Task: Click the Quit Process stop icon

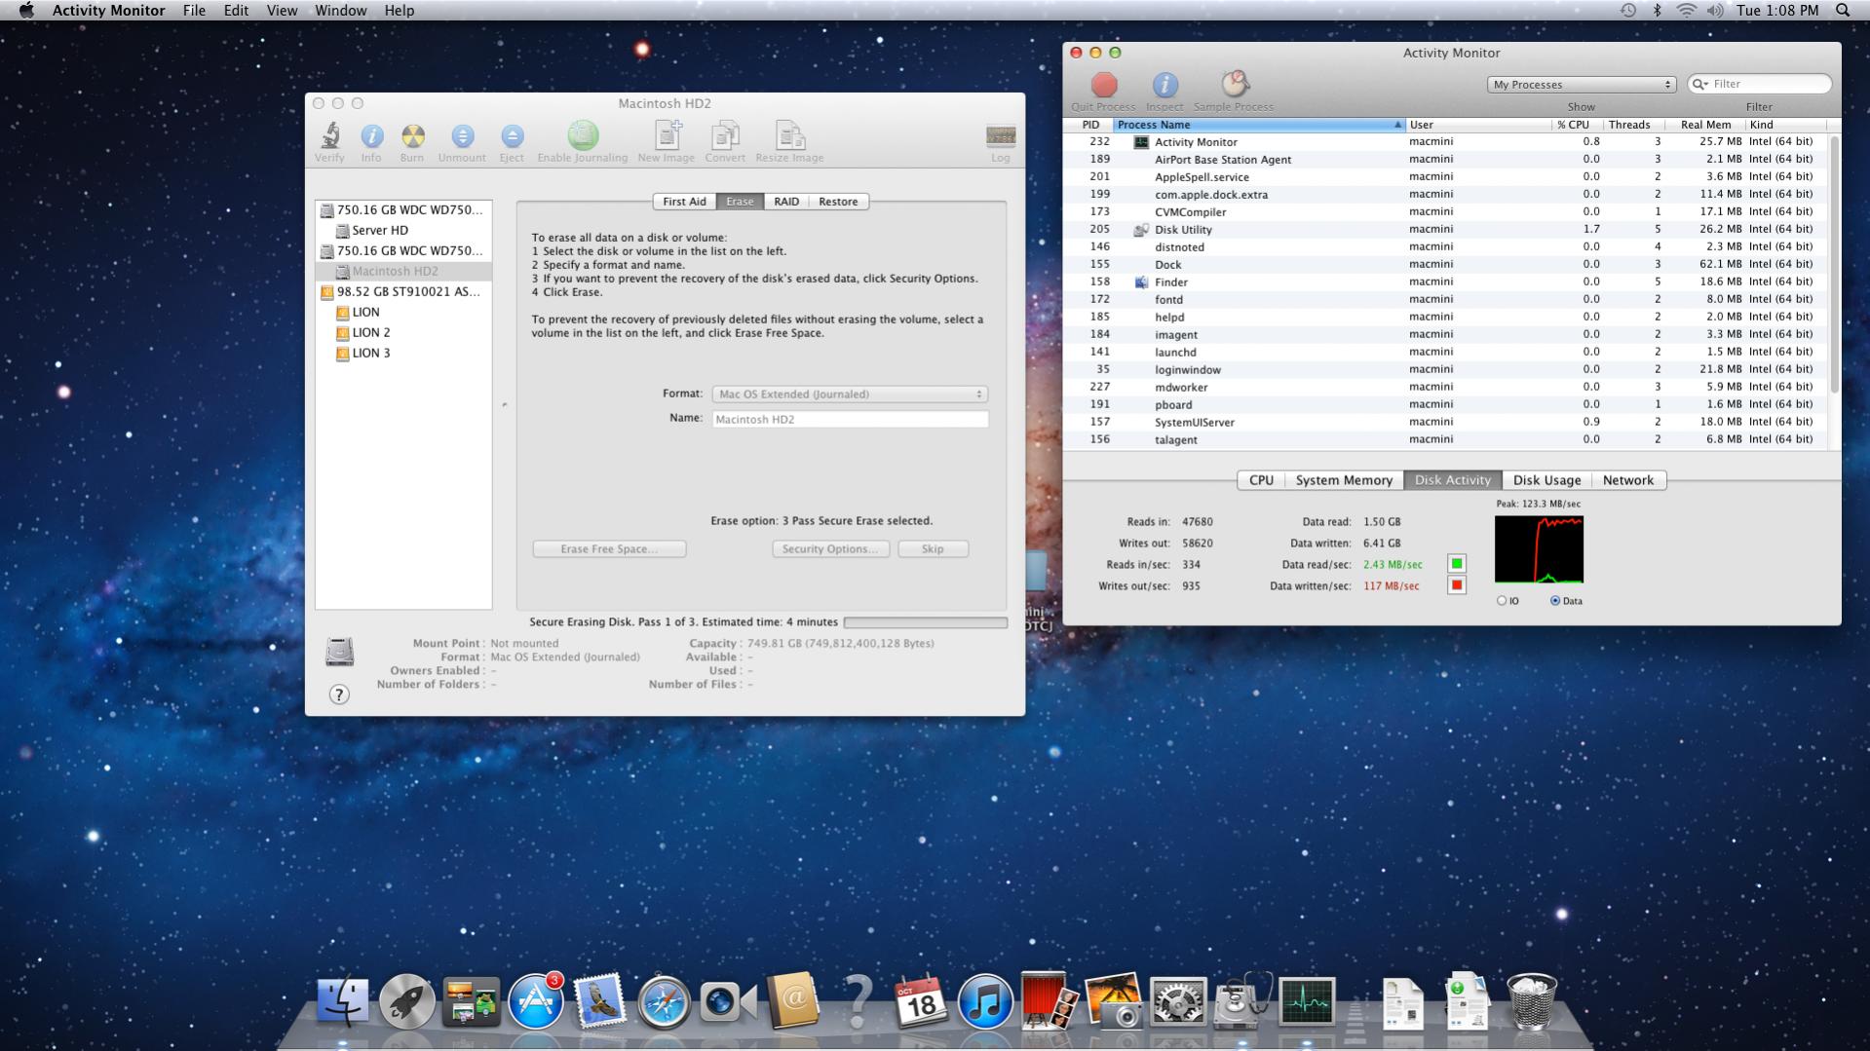Action: [x=1103, y=86]
